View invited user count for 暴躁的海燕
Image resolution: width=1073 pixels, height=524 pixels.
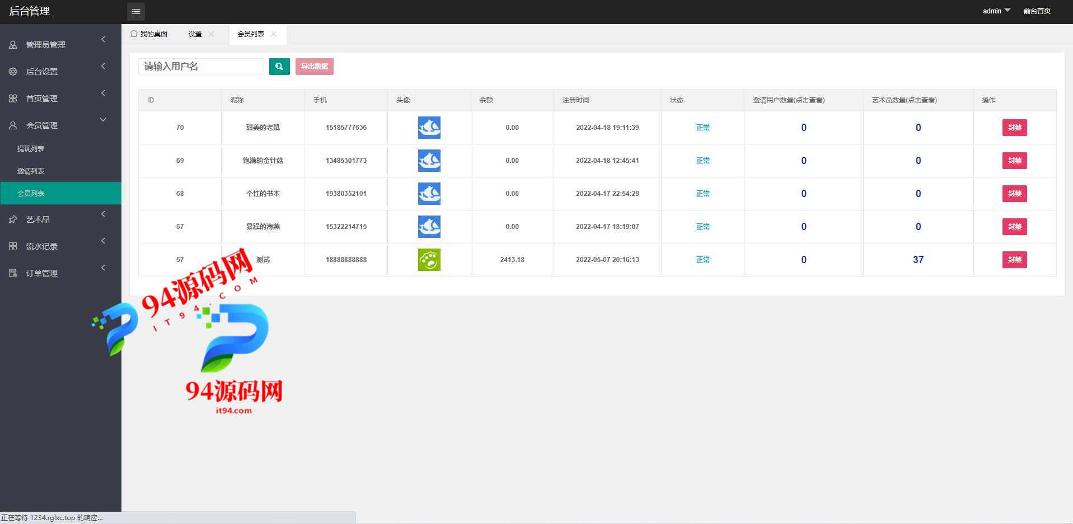804,227
